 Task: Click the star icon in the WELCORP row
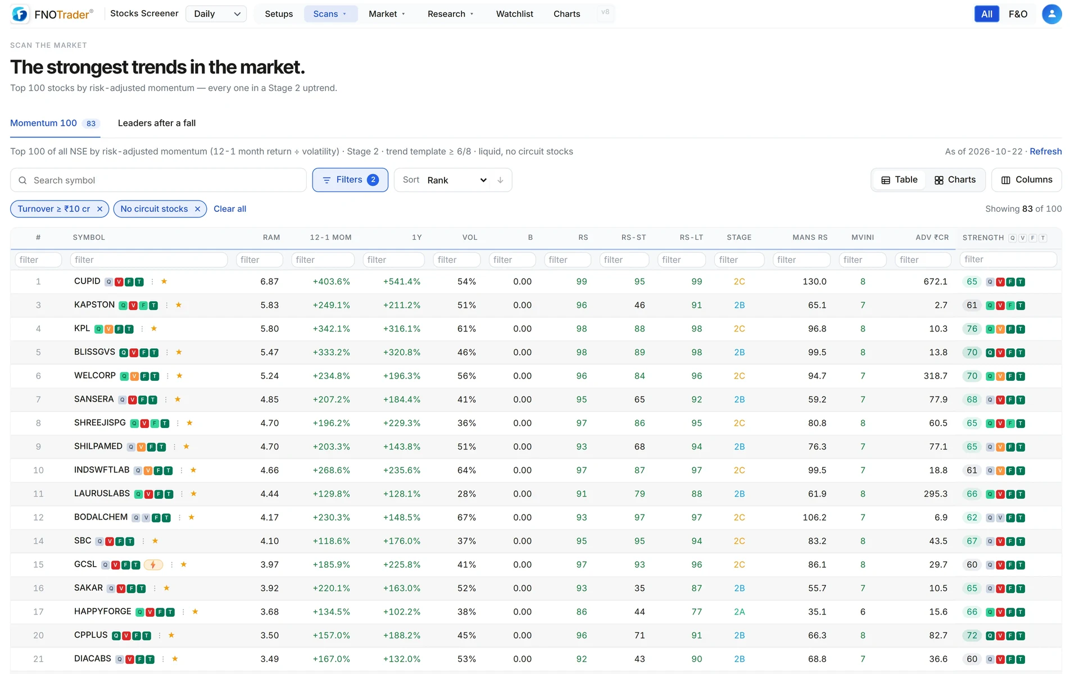(180, 376)
